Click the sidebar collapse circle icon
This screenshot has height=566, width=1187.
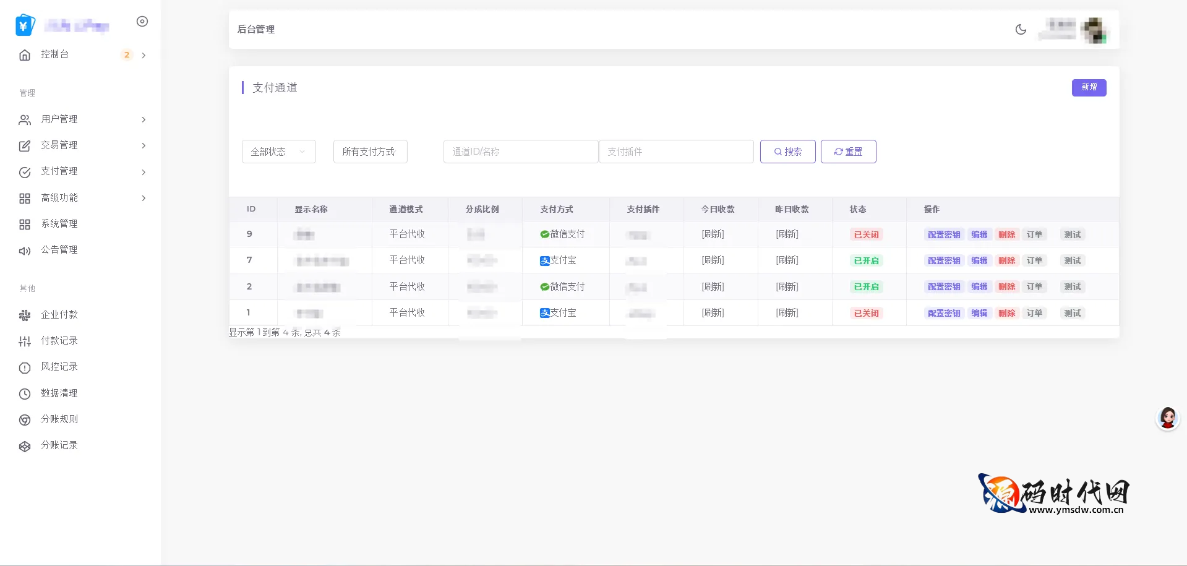coord(142,22)
